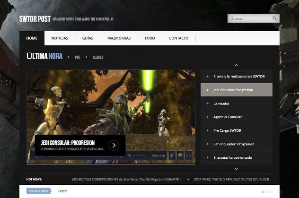Screen dimensions: 299x198
Task: Click the SWTOR Post site logo
Action: pos(35,19)
